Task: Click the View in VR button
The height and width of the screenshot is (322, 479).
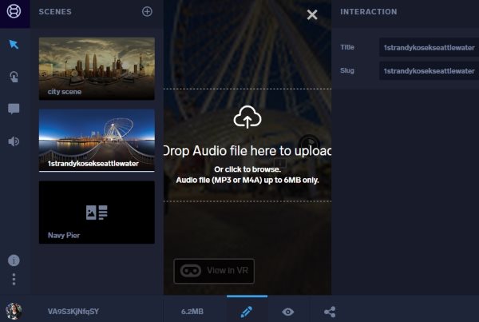Action: (214, 271)
